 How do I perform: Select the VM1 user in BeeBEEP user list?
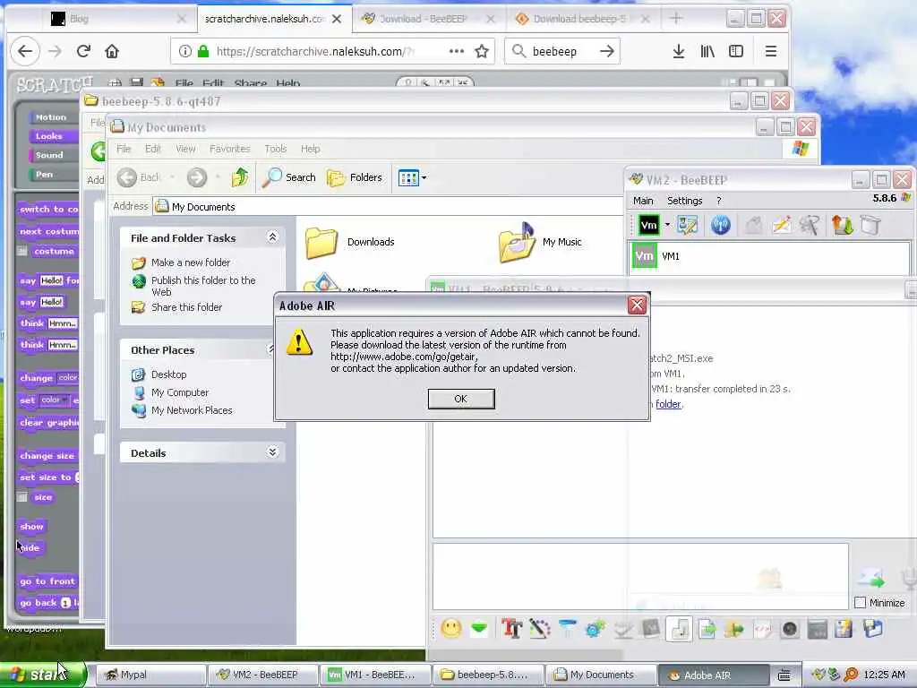point(770,256)
